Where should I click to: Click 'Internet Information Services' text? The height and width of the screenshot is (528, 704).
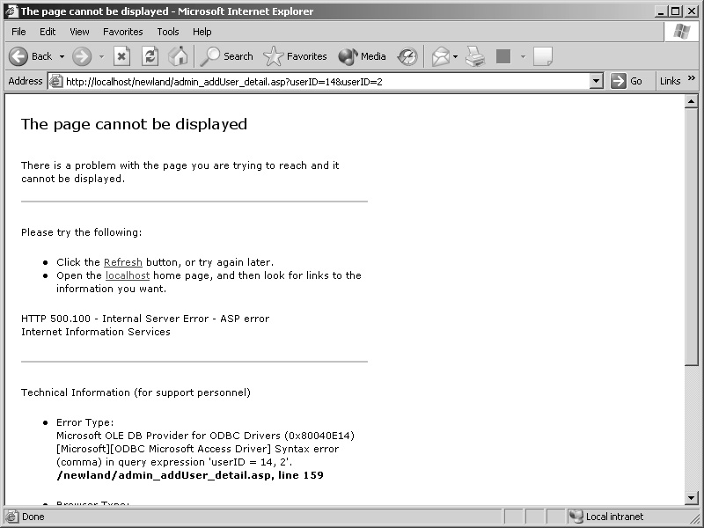click(96, 332)
